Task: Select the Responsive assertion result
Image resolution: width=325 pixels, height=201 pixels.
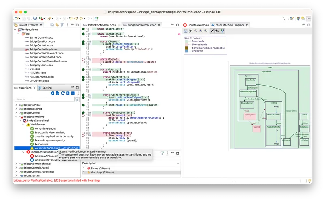Action: pyautogui.click(x=41, y=144)
